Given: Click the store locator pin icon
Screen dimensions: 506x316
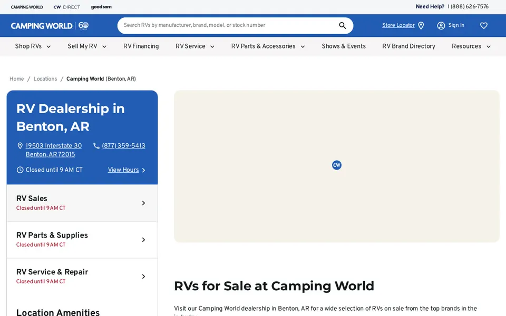Looking at the screenshot, I should (x=421, y=25).
